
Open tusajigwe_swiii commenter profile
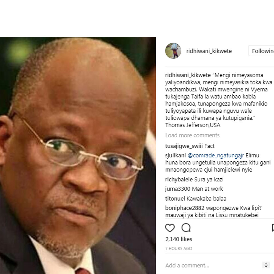pyautogui.click(x=184, y=146)
